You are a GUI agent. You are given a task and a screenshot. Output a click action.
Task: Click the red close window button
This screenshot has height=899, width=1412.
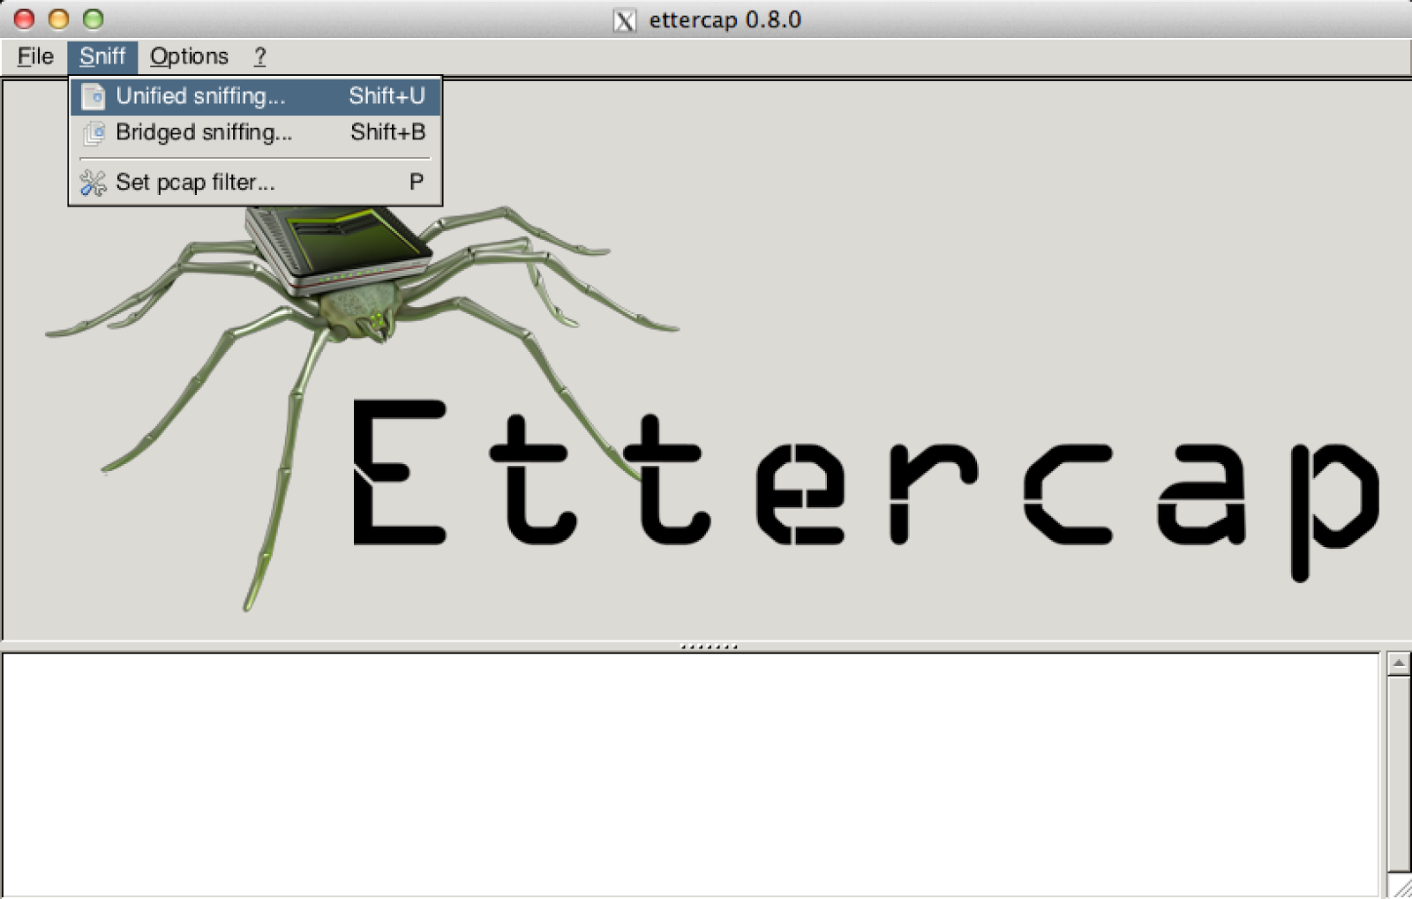point(25,19)
